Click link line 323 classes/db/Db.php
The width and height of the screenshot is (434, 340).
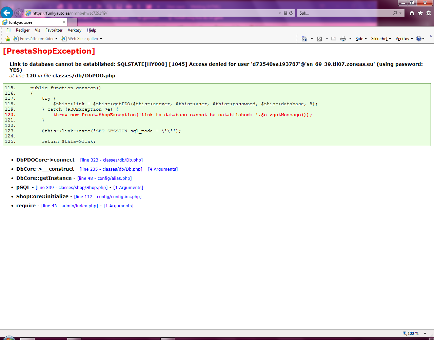112,160
